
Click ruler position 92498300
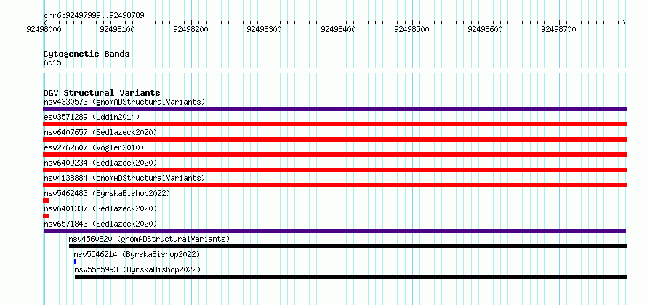(x=265, y=29)
